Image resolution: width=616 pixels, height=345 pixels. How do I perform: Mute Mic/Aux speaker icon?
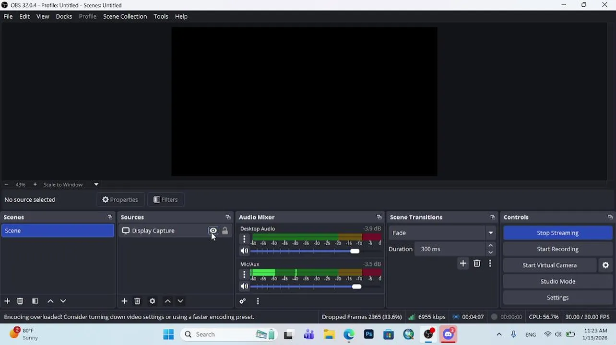[x=245, y=286]
